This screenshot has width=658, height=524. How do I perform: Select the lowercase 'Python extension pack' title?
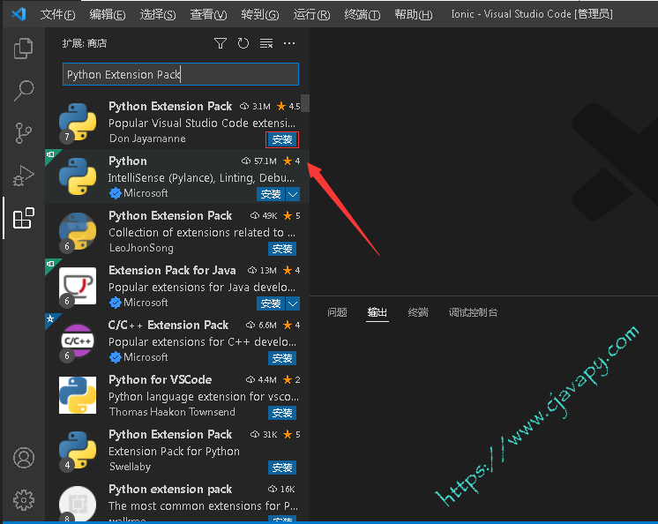(170, 490)
